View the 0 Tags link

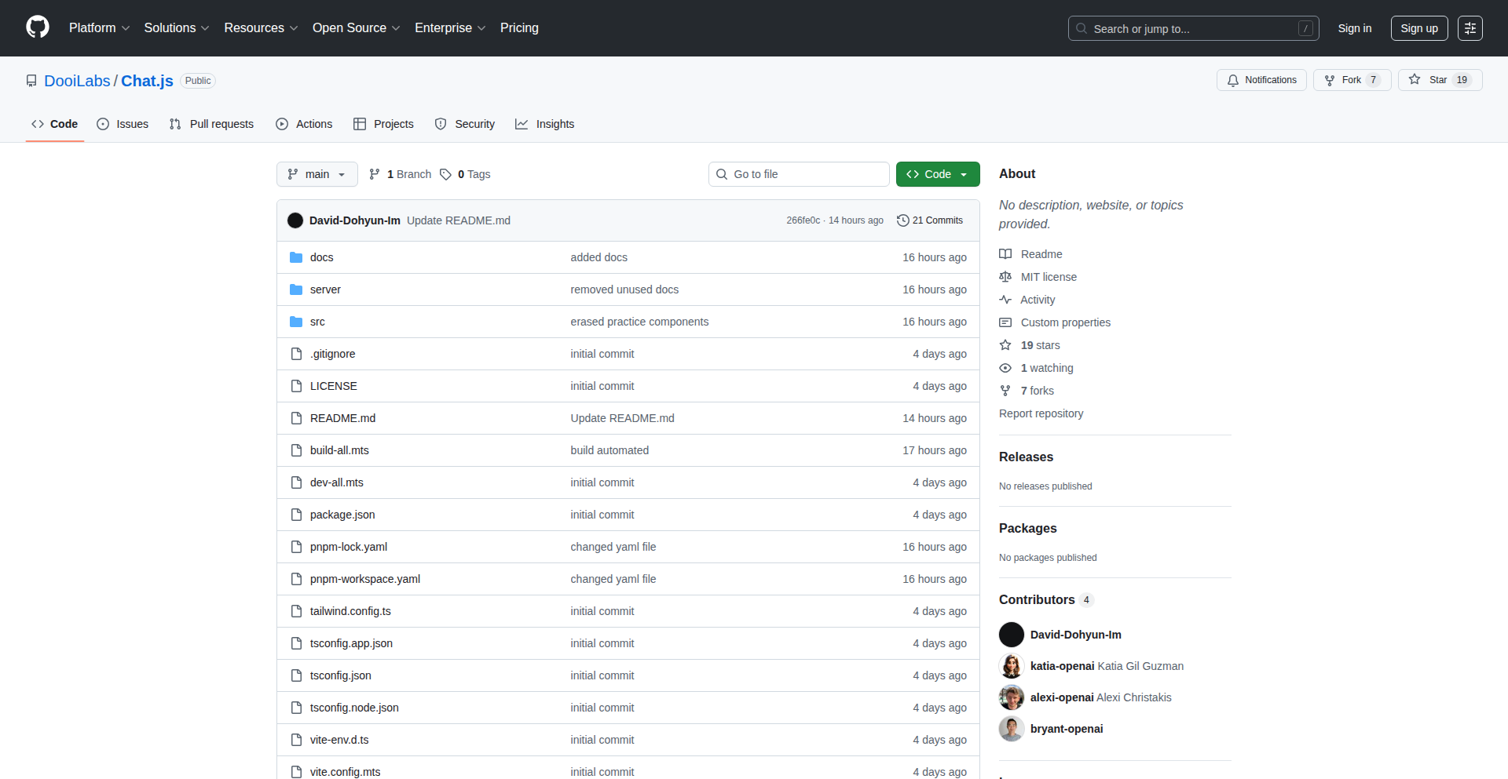pos(465,174)
